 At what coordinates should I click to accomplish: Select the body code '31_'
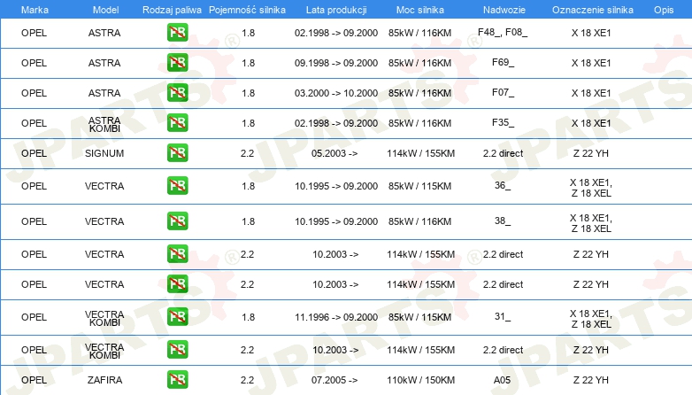(x=503, y=316)
